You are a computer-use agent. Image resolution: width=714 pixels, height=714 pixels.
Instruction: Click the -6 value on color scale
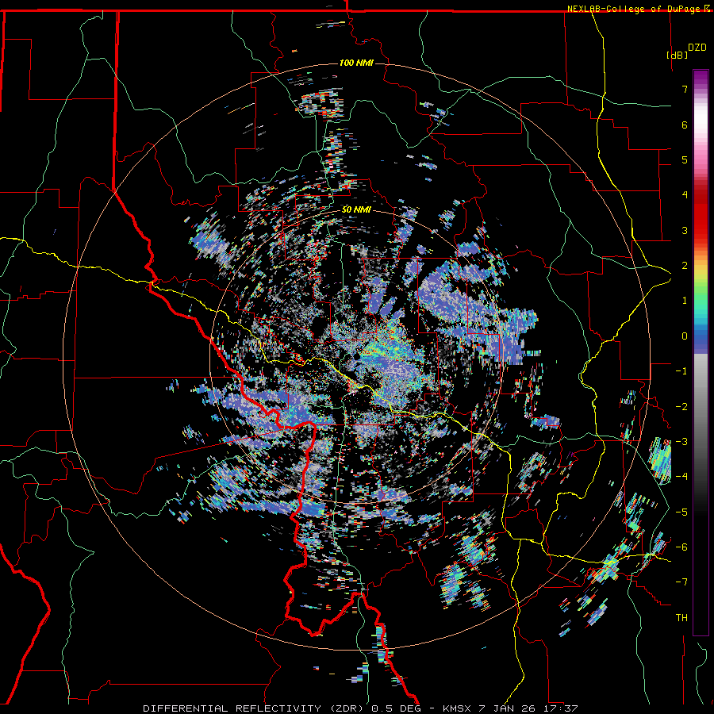click(681, 547)
